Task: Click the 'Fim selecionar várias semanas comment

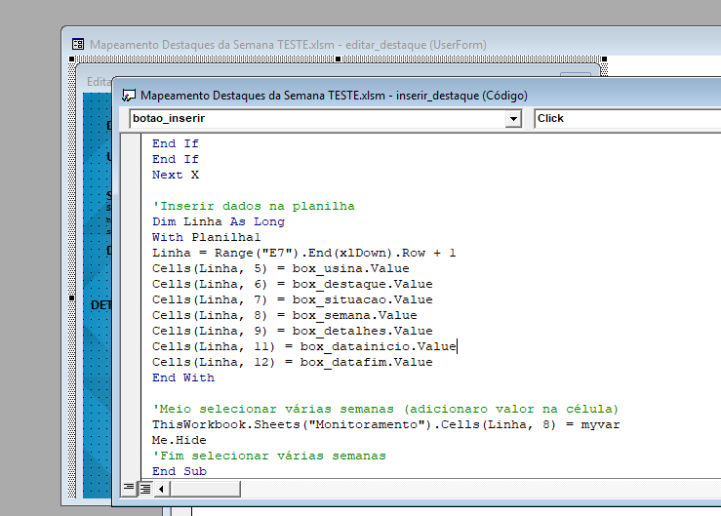Action: [269, 456]
